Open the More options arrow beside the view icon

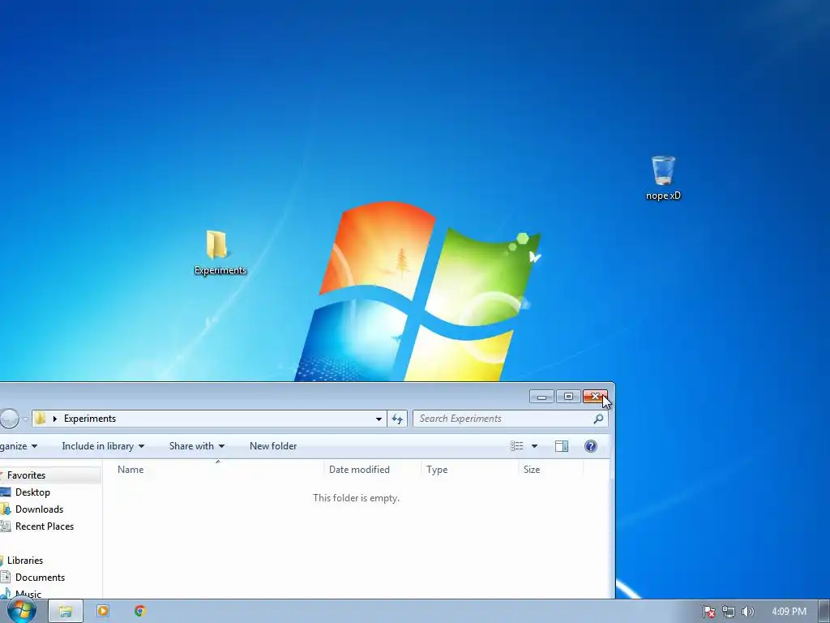[534, 446]
